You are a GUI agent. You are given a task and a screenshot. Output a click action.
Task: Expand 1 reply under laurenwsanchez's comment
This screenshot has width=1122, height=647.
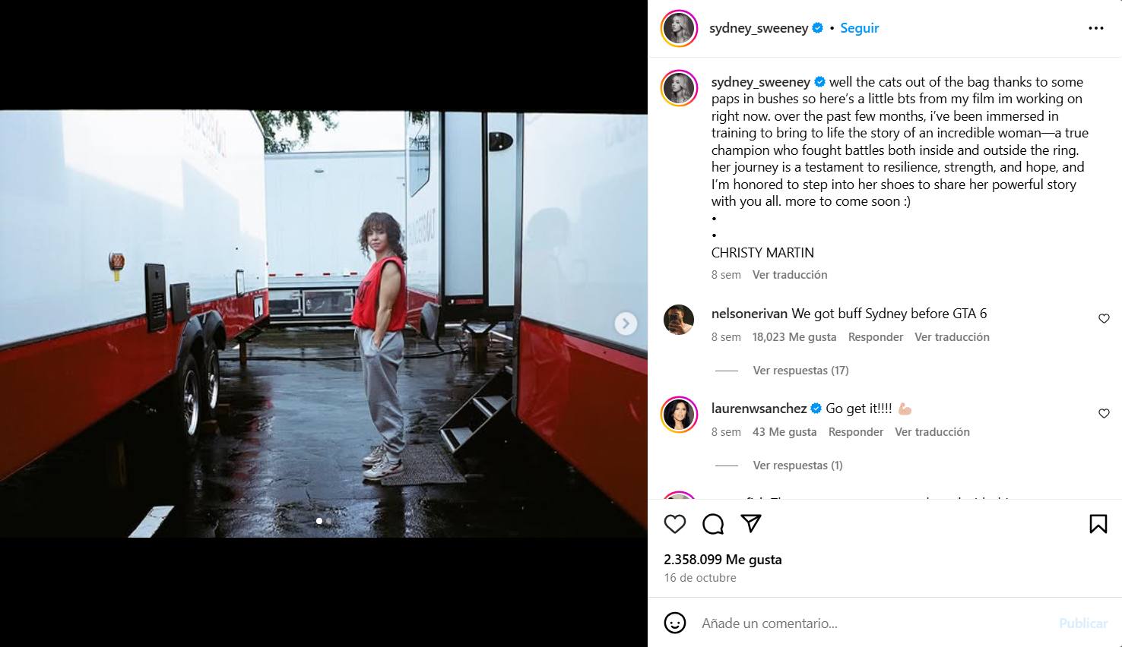797,466
